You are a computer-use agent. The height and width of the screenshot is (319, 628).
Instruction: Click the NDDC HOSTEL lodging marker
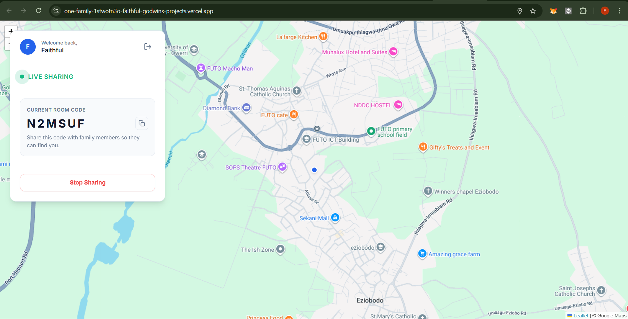pyautogui.click(x=398, y=105)
